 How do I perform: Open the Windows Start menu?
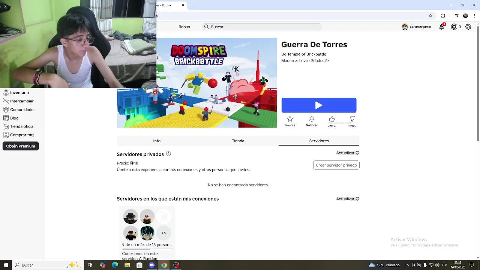(6, 265)
